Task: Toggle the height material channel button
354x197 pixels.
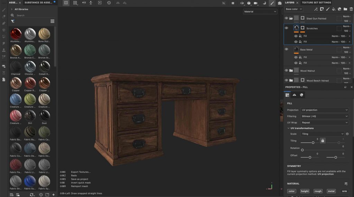Action: [305, 191]
